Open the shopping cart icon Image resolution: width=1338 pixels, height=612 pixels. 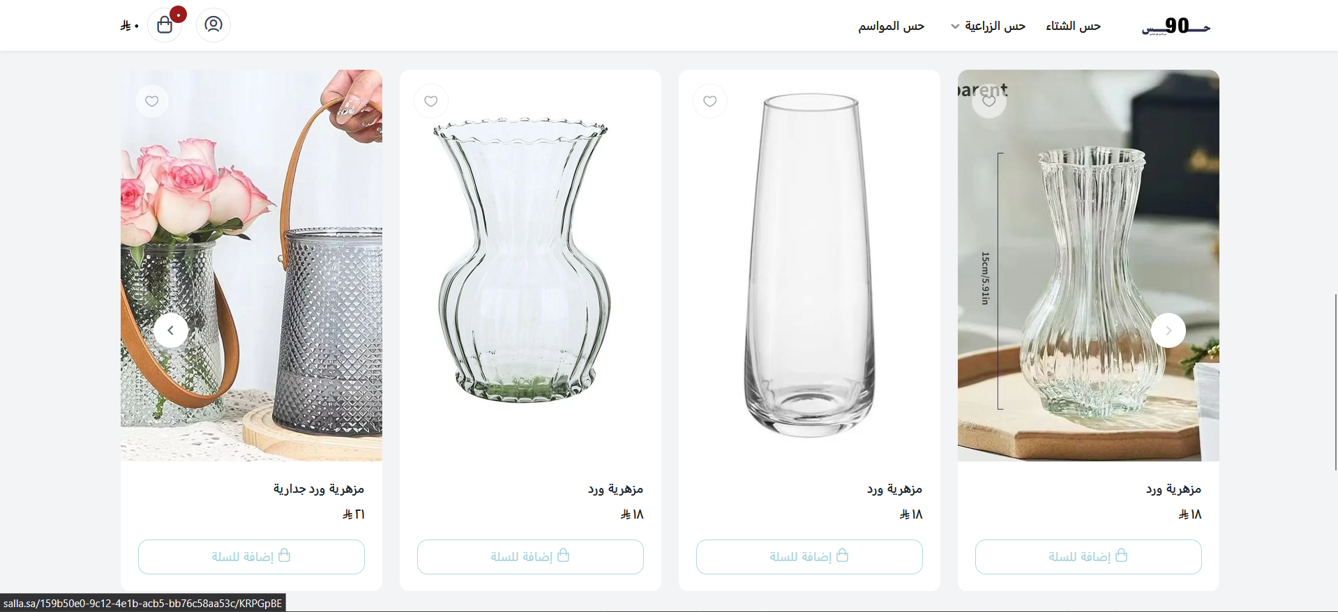click(x=165, y=26)
